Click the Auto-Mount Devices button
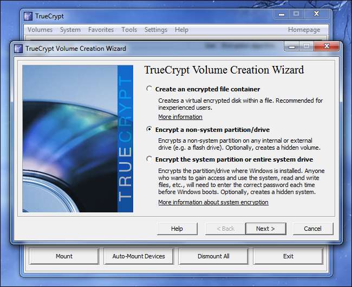This screenshot has width=352, height=287. (139, 256)
